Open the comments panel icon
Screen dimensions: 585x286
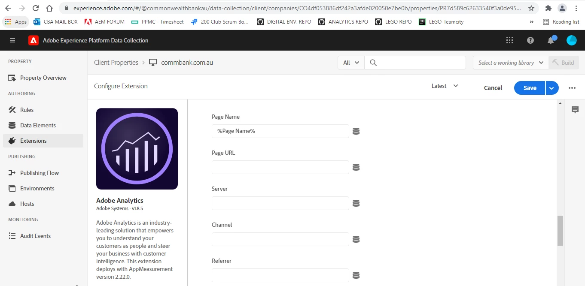click(575, 110)
